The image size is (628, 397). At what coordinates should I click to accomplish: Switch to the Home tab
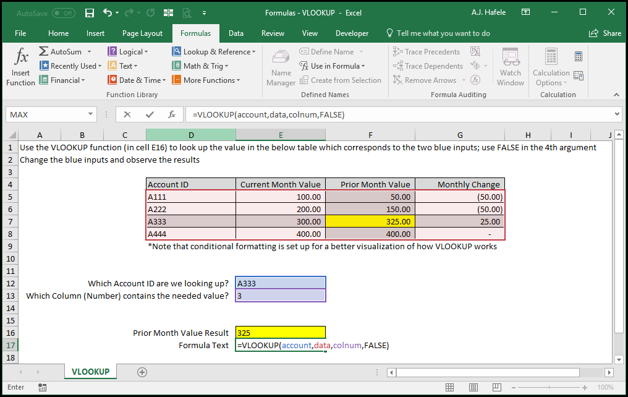click(x=59, y=33)
